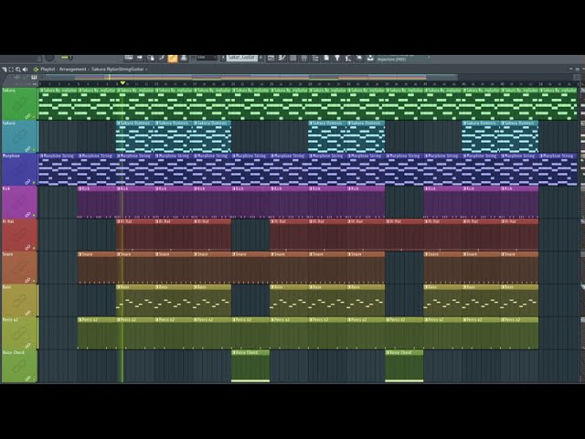This screenshot has width=585, height=439.
Task: Click the overlapping pages icon in toolbar
Action: (x=151, y=58)
